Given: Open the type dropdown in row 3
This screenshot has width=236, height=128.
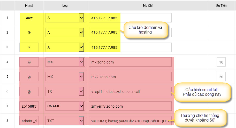Looking at the screenshot, I should click(81, 47).
